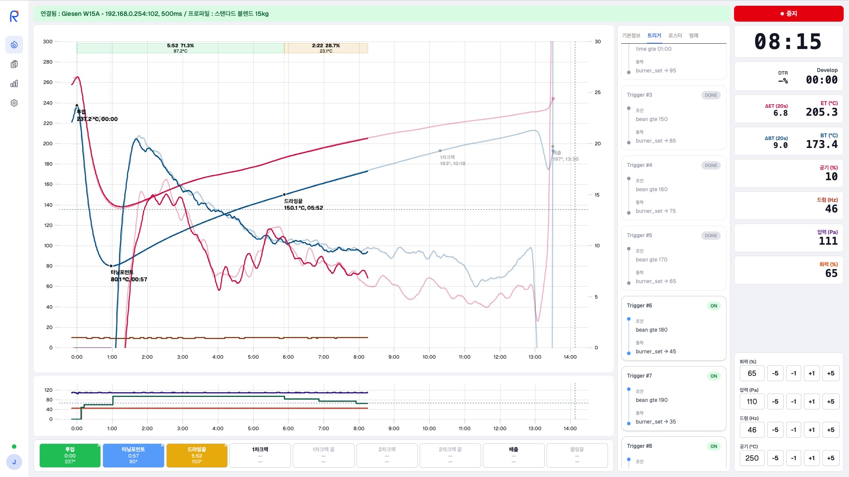Image resolution: width=849 pixels, height=477 pixels.
Task: Click the R app logo
Action: tap(14, 16)
